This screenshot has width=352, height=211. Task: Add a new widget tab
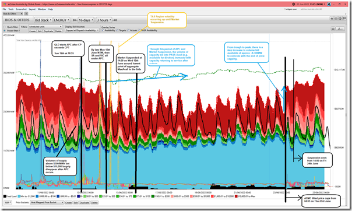coord(26,13)
